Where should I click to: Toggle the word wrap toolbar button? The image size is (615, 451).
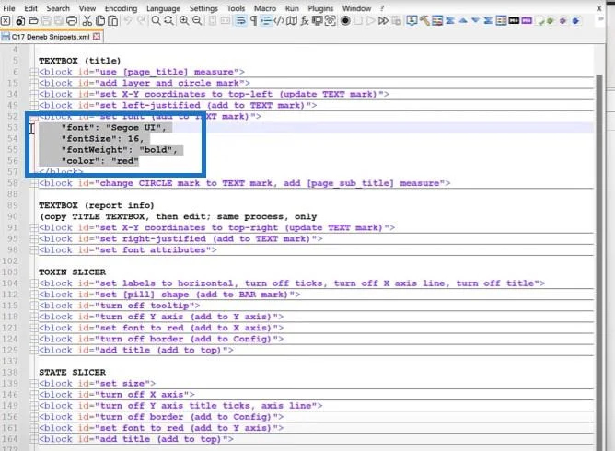point(241,21)
